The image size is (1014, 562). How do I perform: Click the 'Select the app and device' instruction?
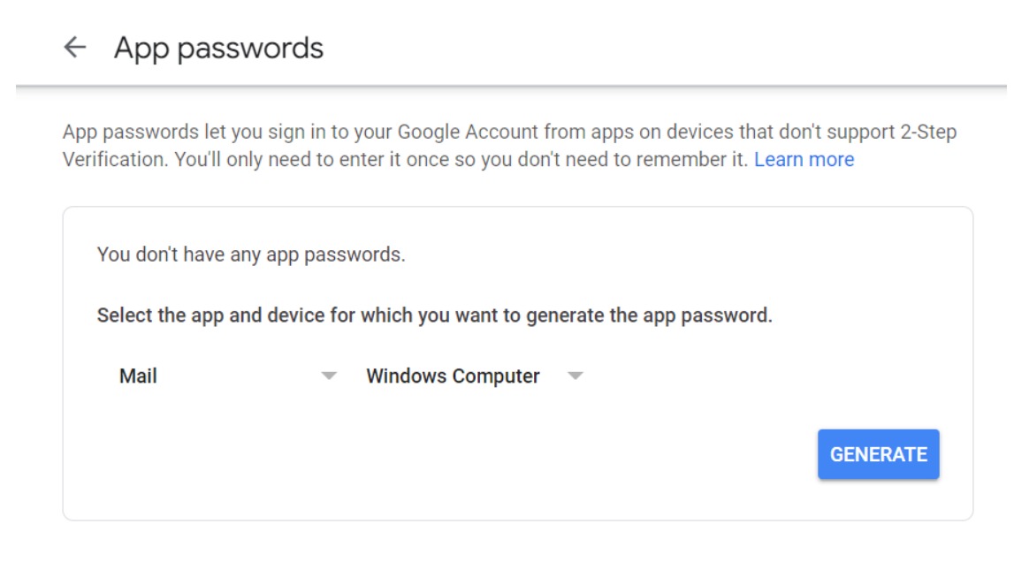435,315
